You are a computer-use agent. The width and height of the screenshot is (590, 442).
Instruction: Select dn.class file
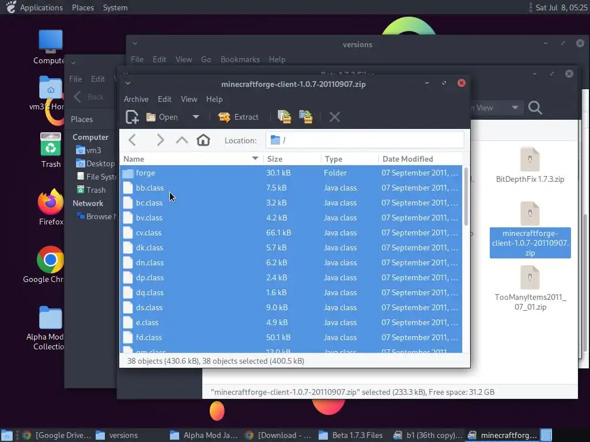pos(291,262)
